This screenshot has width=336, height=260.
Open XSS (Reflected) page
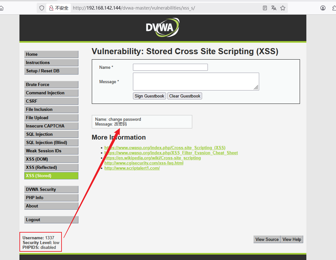tap(51, 167)
